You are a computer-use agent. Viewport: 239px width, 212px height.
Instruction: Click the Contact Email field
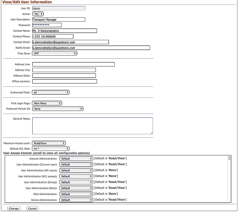click(x=71, y=42)
